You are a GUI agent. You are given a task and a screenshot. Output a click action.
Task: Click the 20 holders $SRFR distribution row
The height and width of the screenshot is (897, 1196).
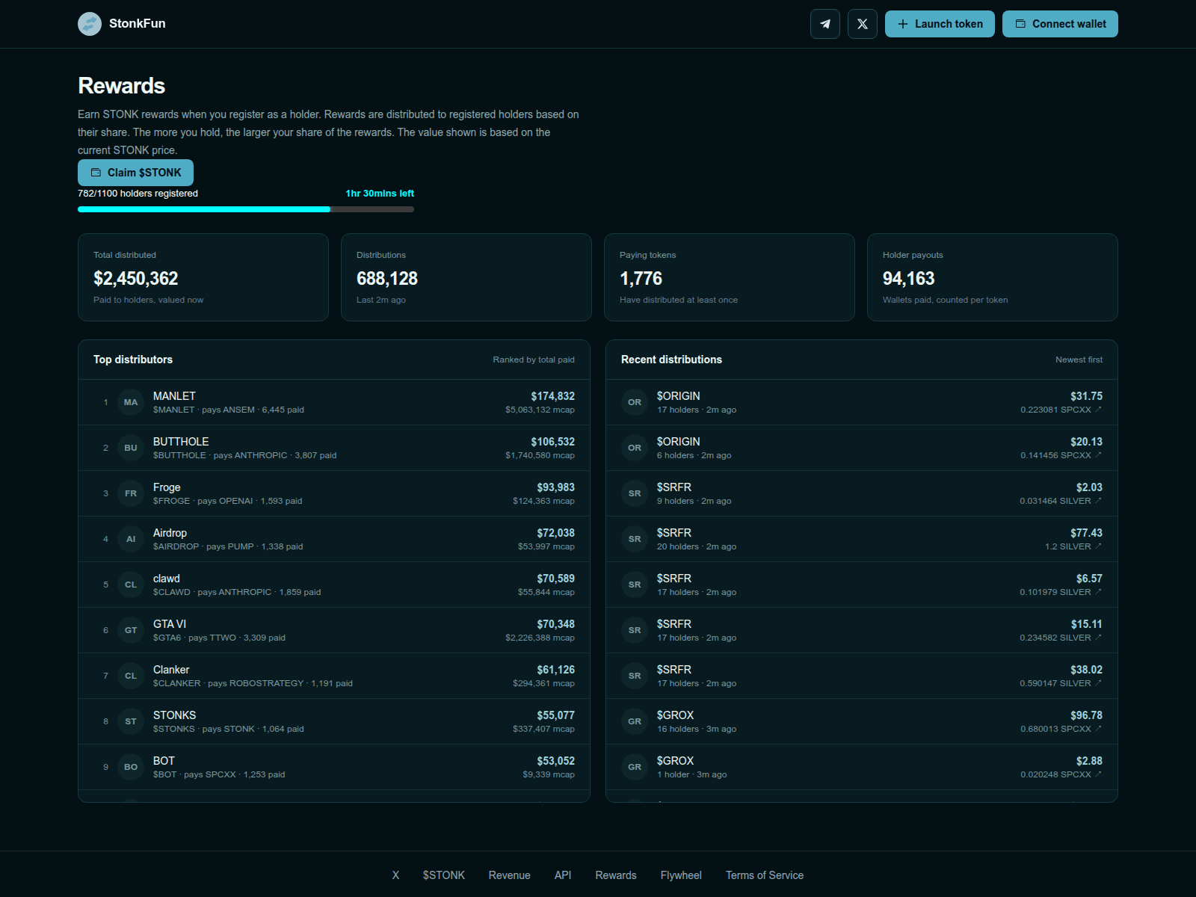(x=862, y=539)
